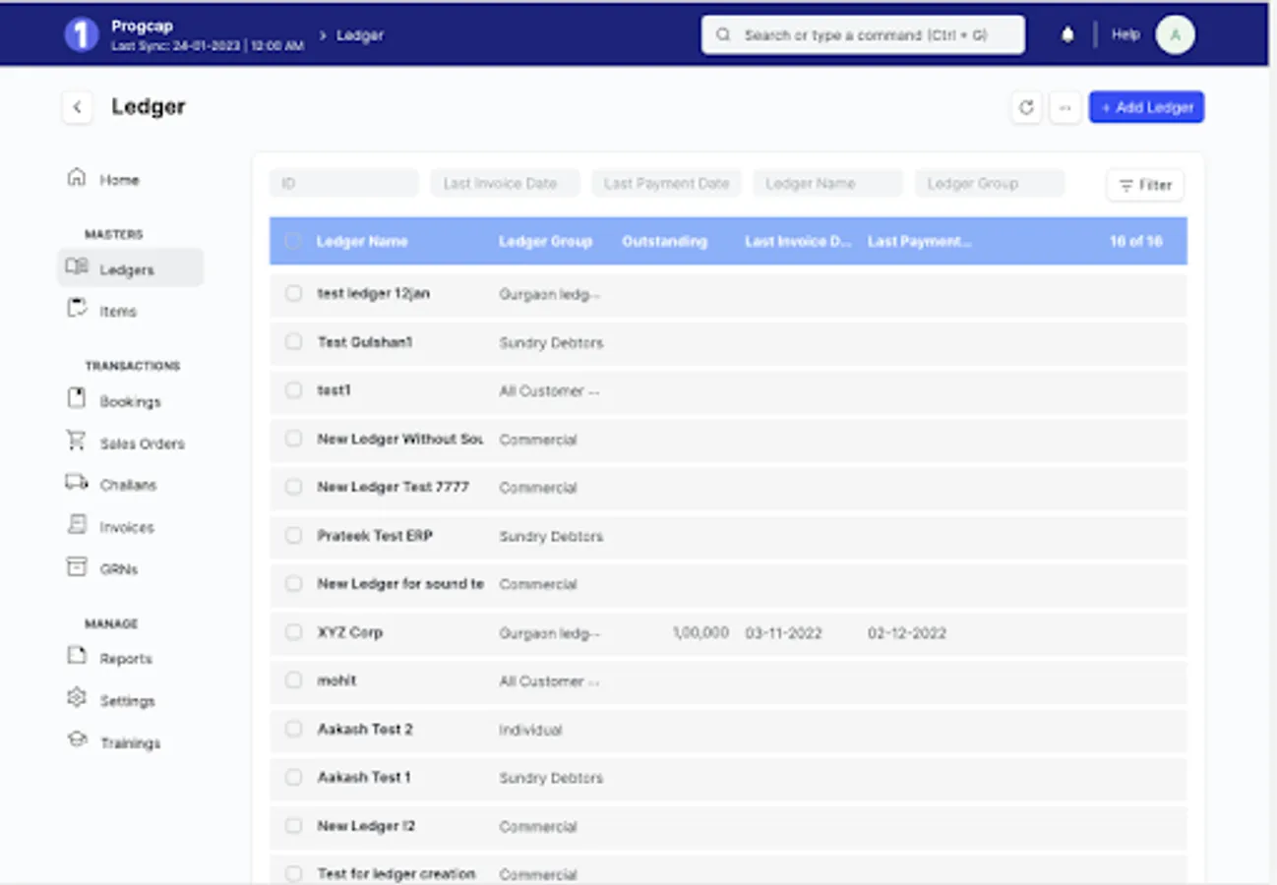
Task: Open the Aakash Test 2 ledger link
Action: (x=365, y=730)
